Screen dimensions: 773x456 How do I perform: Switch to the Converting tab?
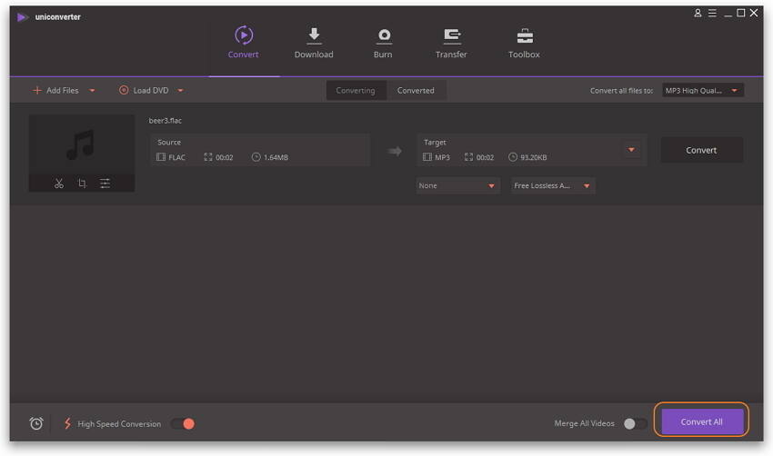pyautogui.click(x=356, y=91)
